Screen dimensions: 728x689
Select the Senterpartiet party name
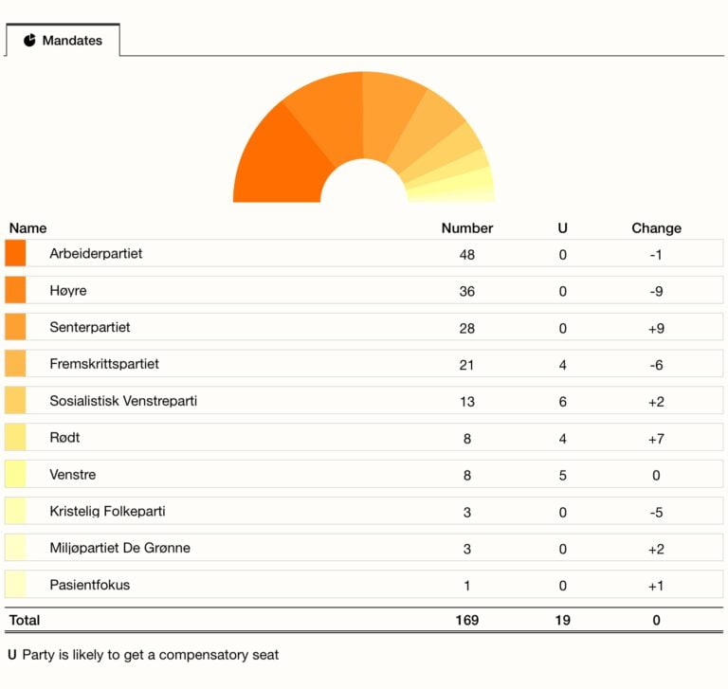[x=90, y=327]
